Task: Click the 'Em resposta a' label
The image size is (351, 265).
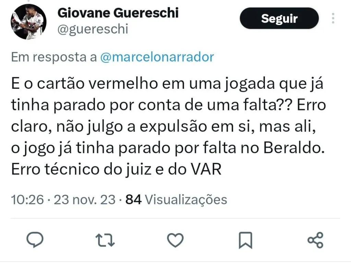Action: pos(54,57)
